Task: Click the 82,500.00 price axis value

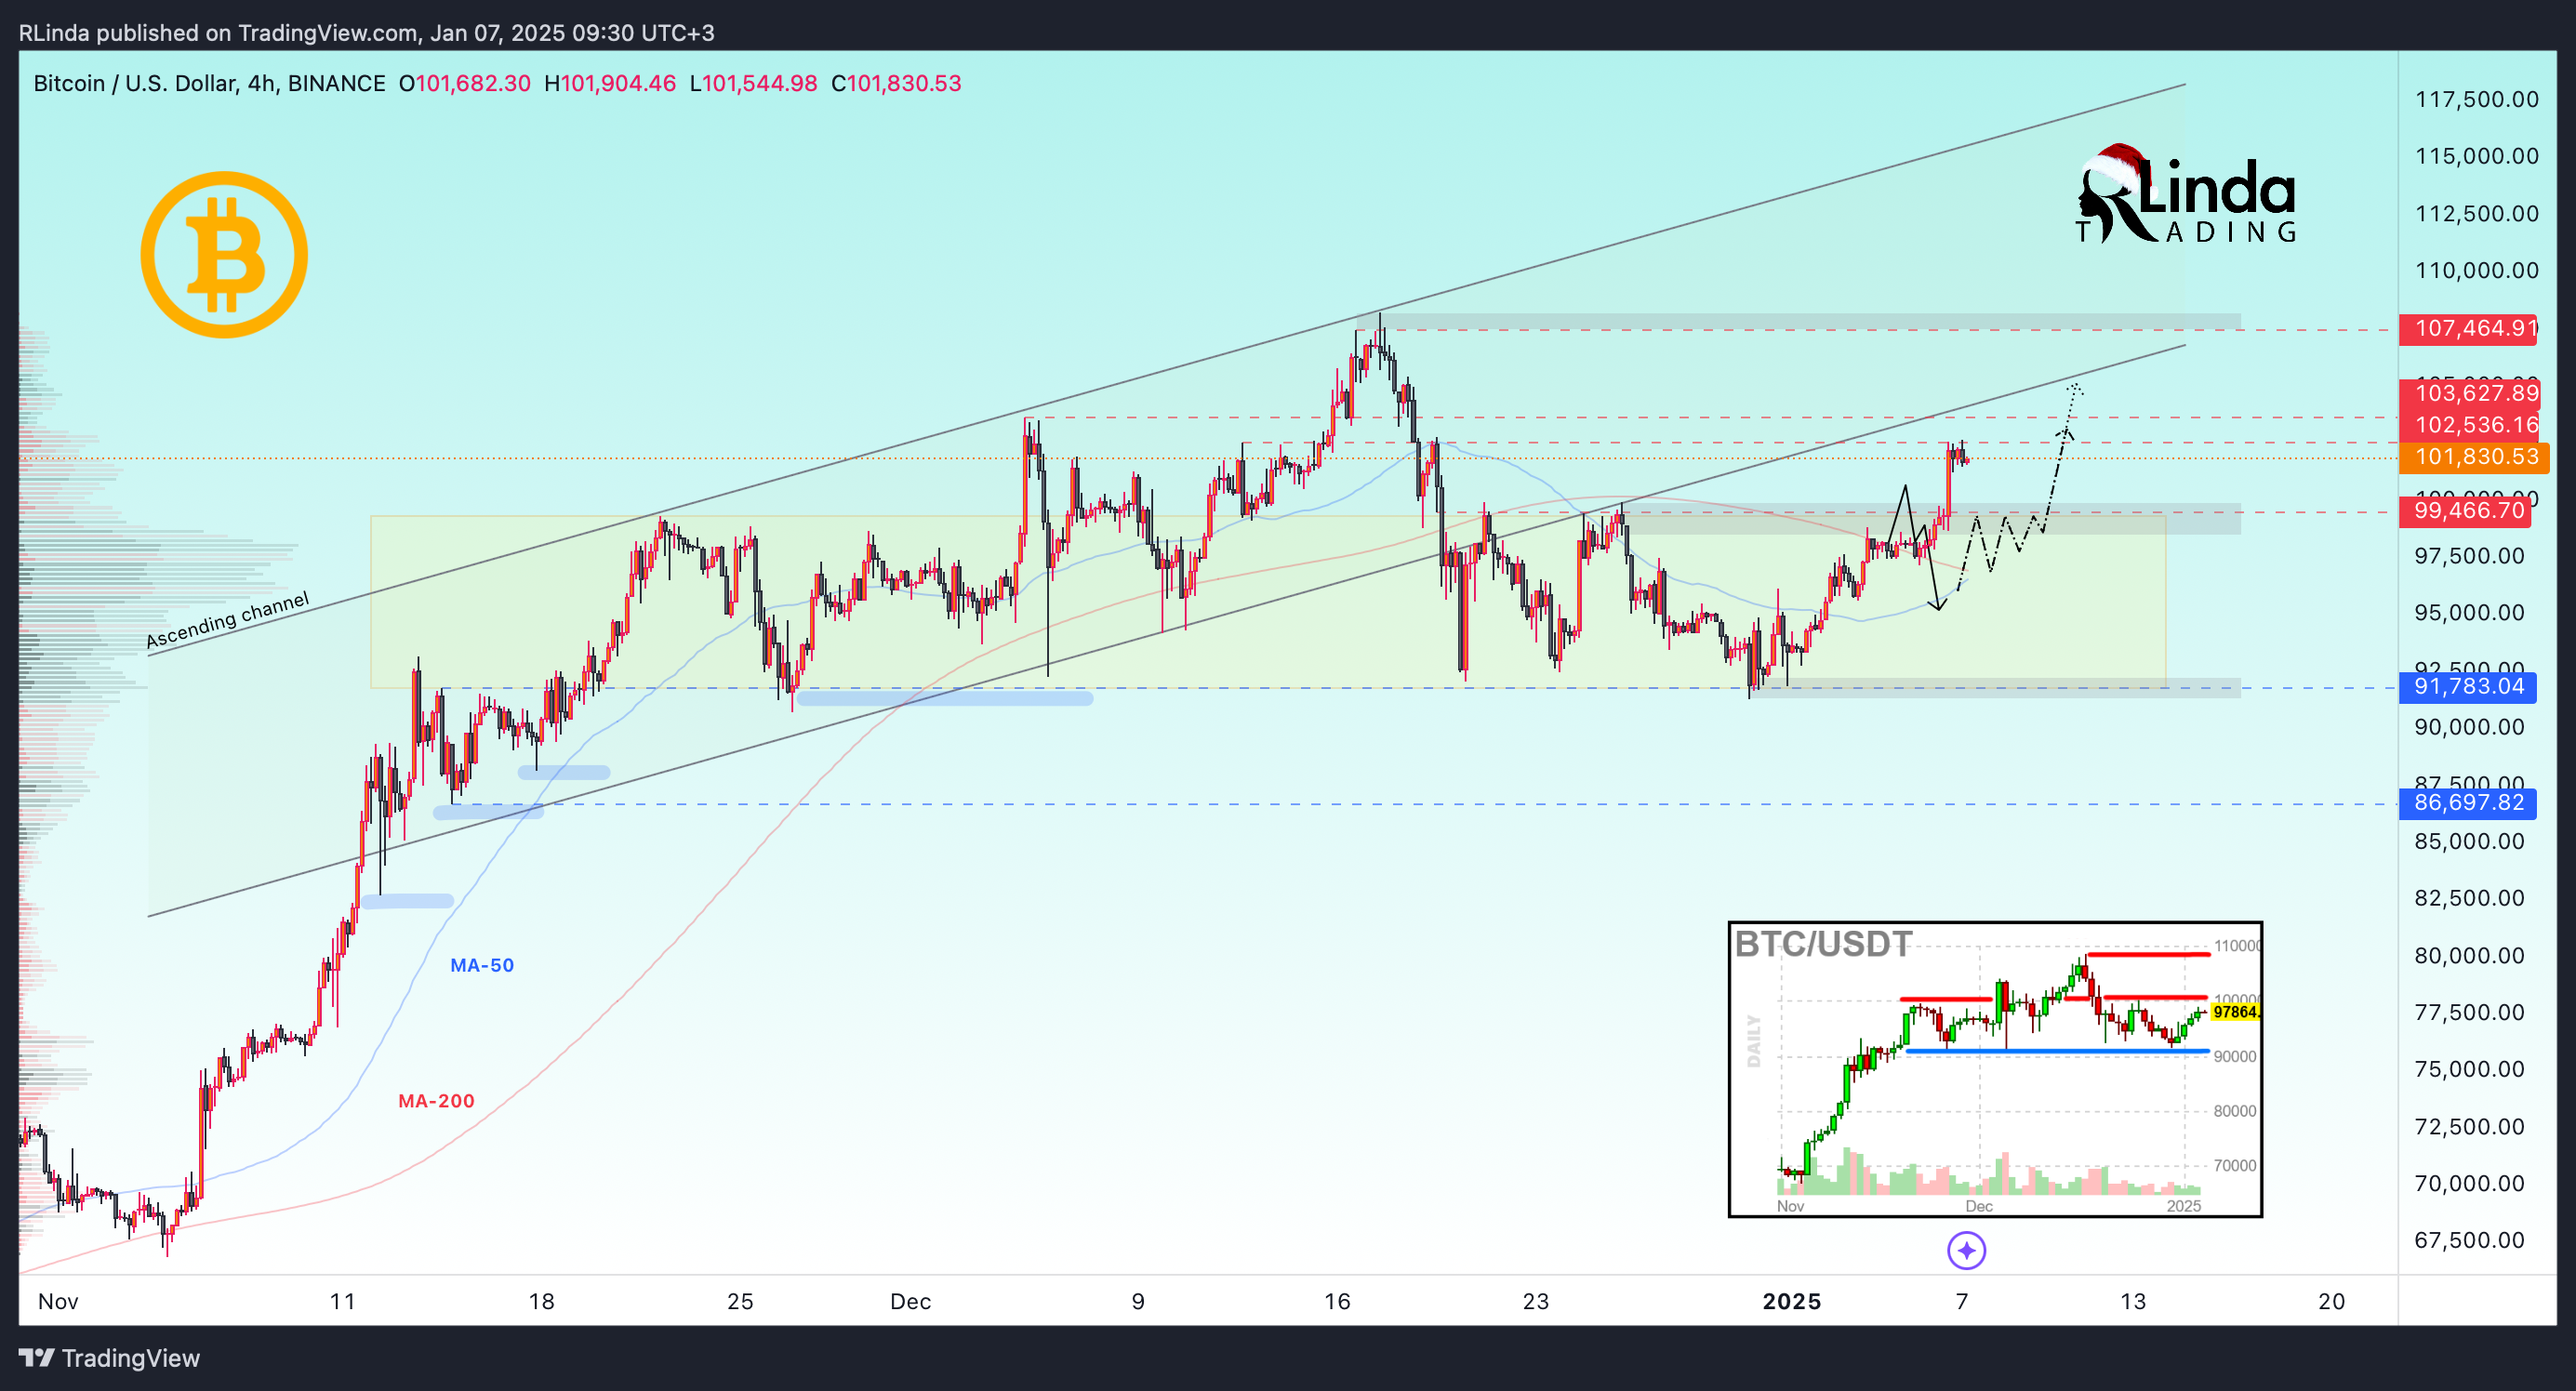Action: tap(2470, 898)
